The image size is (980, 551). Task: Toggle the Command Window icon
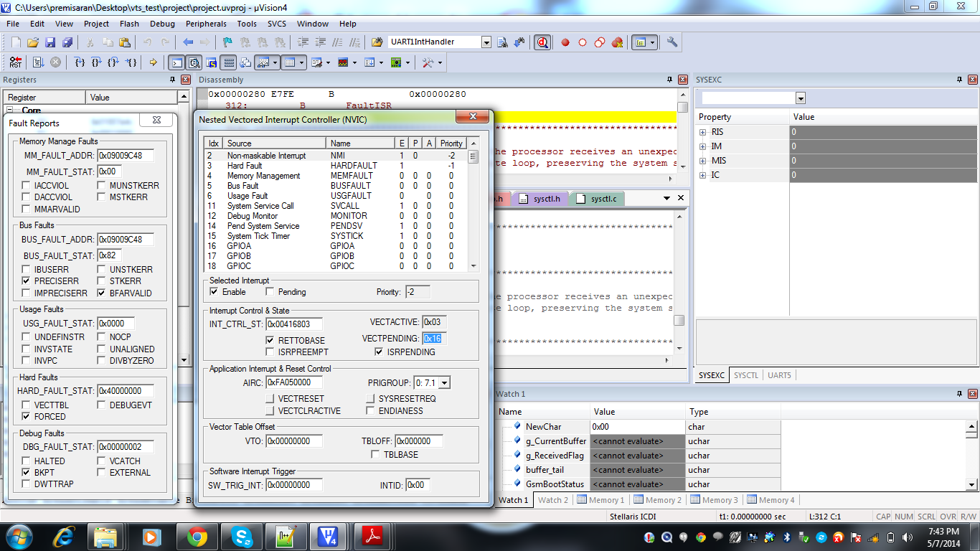tap(175, 62)
